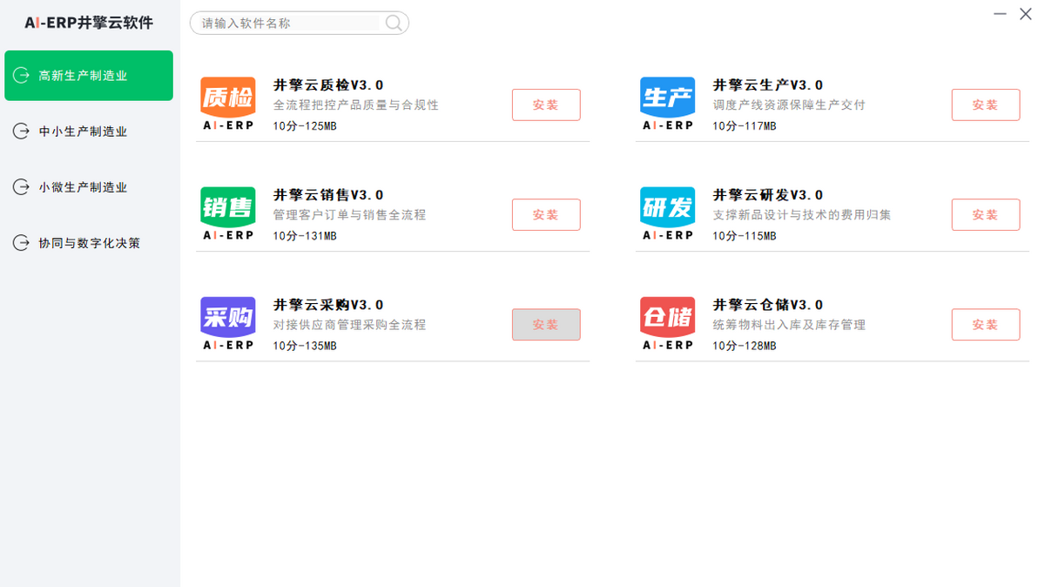Screen dimensions: 1045x587
Task: Select the 高新生产制造业 category
Action: [x=89, y=76]
